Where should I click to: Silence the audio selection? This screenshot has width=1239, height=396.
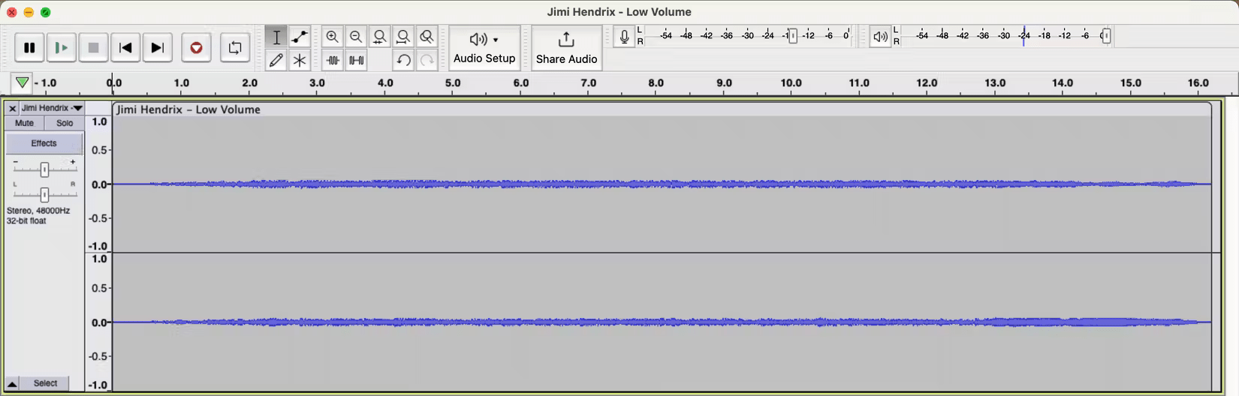click(x=357, y=60)
